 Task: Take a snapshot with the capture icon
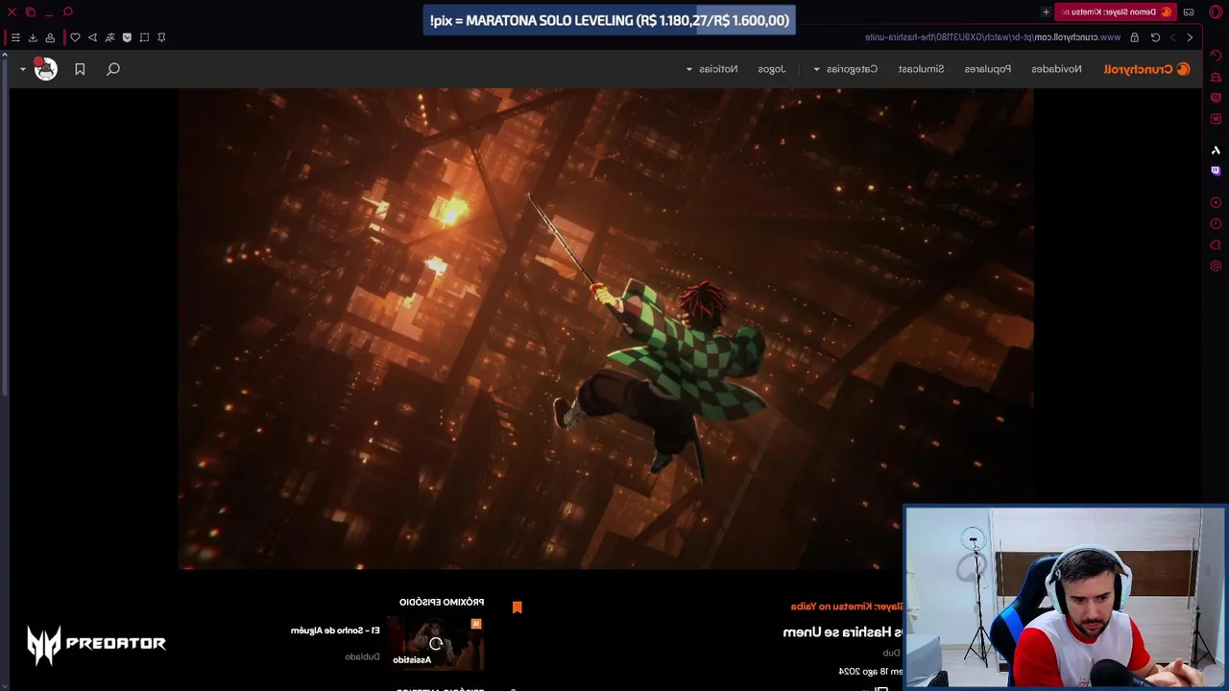[x=144, y=37]
